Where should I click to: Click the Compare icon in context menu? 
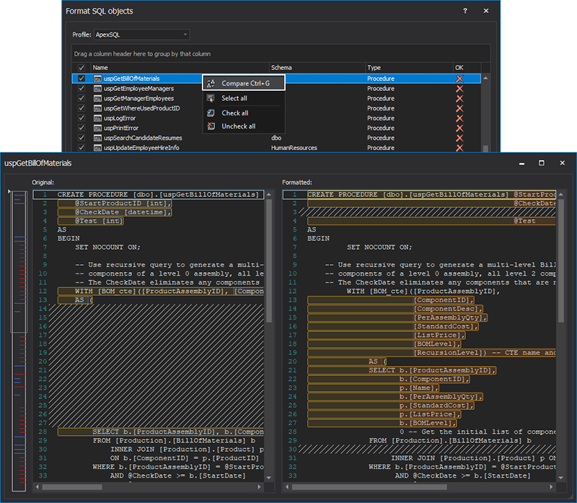pos(211,84)
